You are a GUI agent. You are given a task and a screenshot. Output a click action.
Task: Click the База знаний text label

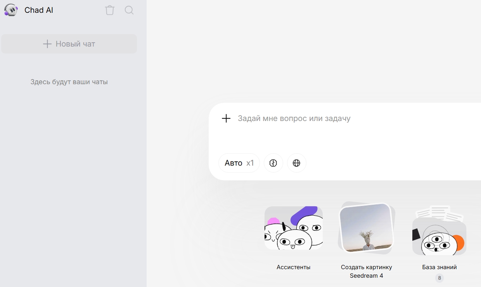(439, 267)
